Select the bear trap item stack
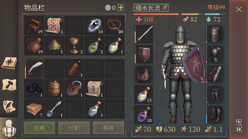Viewport: 248px width, 139px height. pos(115,25)
